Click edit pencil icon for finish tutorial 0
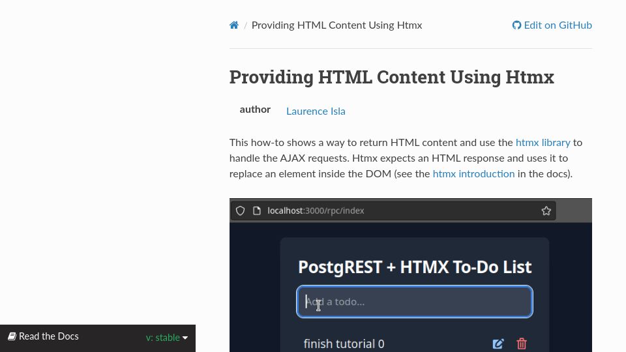 498,344
